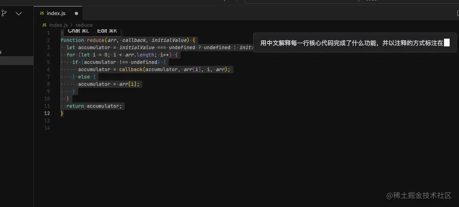Screen dimensions: 459x207
Task: Click the unsaved dot on index.js tab
Action: click(76, 13)
